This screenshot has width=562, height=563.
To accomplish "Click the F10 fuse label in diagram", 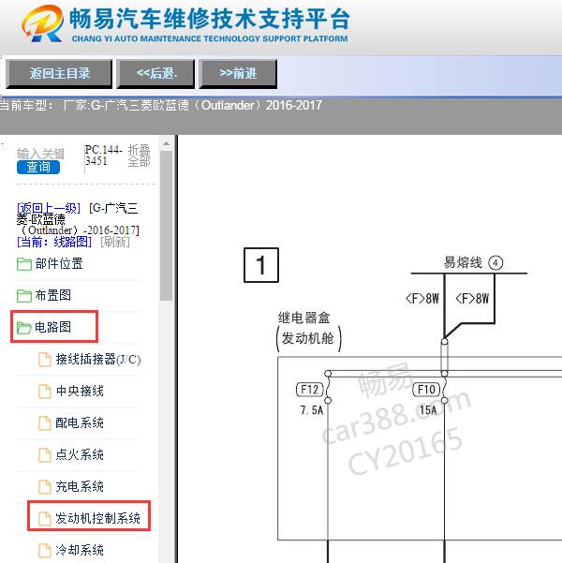I will click(x=426, y=390).
